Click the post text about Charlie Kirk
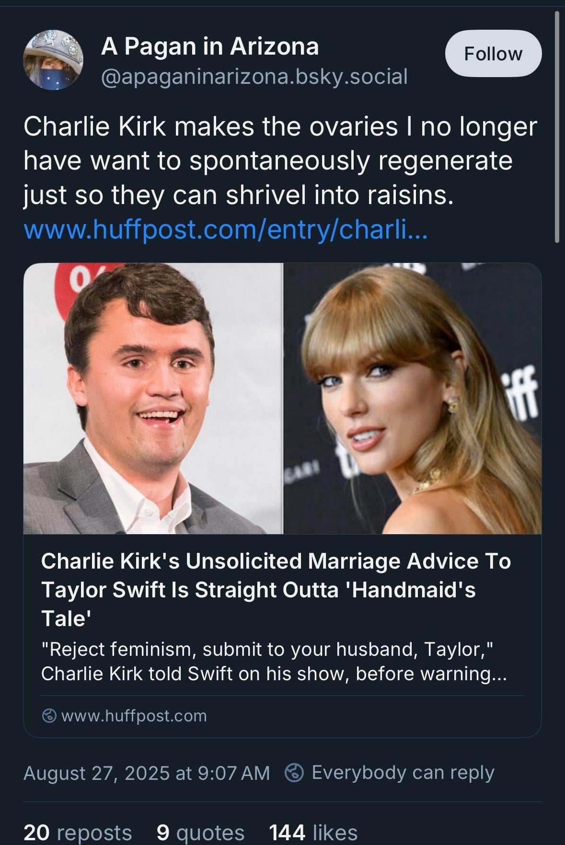The width and height of the screenshot is (565, 845). [x=280, y=160]
